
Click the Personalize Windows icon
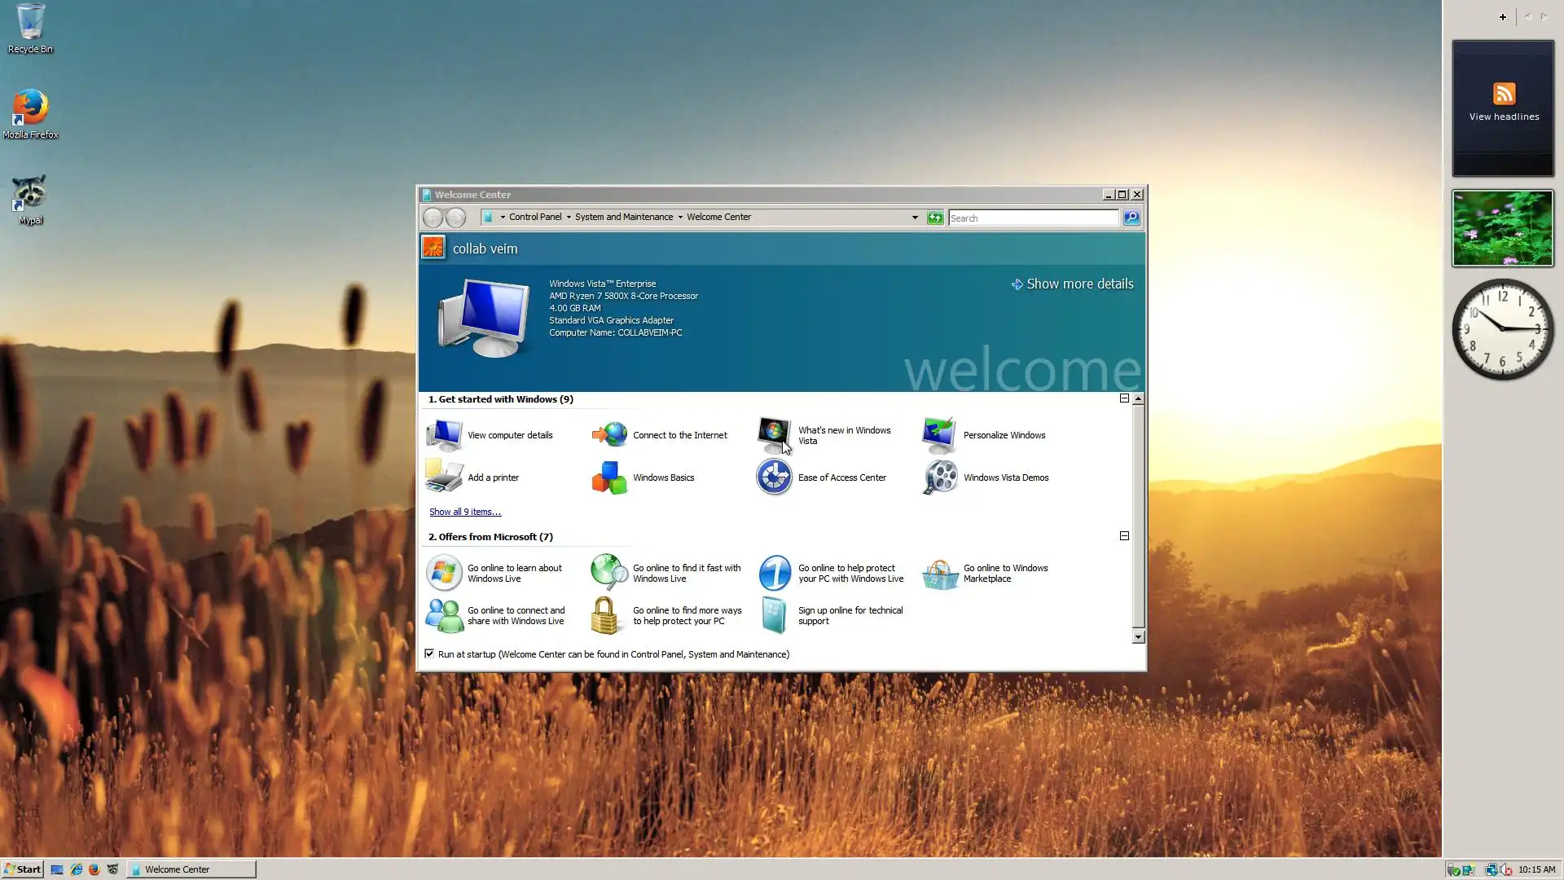point(940,435)
